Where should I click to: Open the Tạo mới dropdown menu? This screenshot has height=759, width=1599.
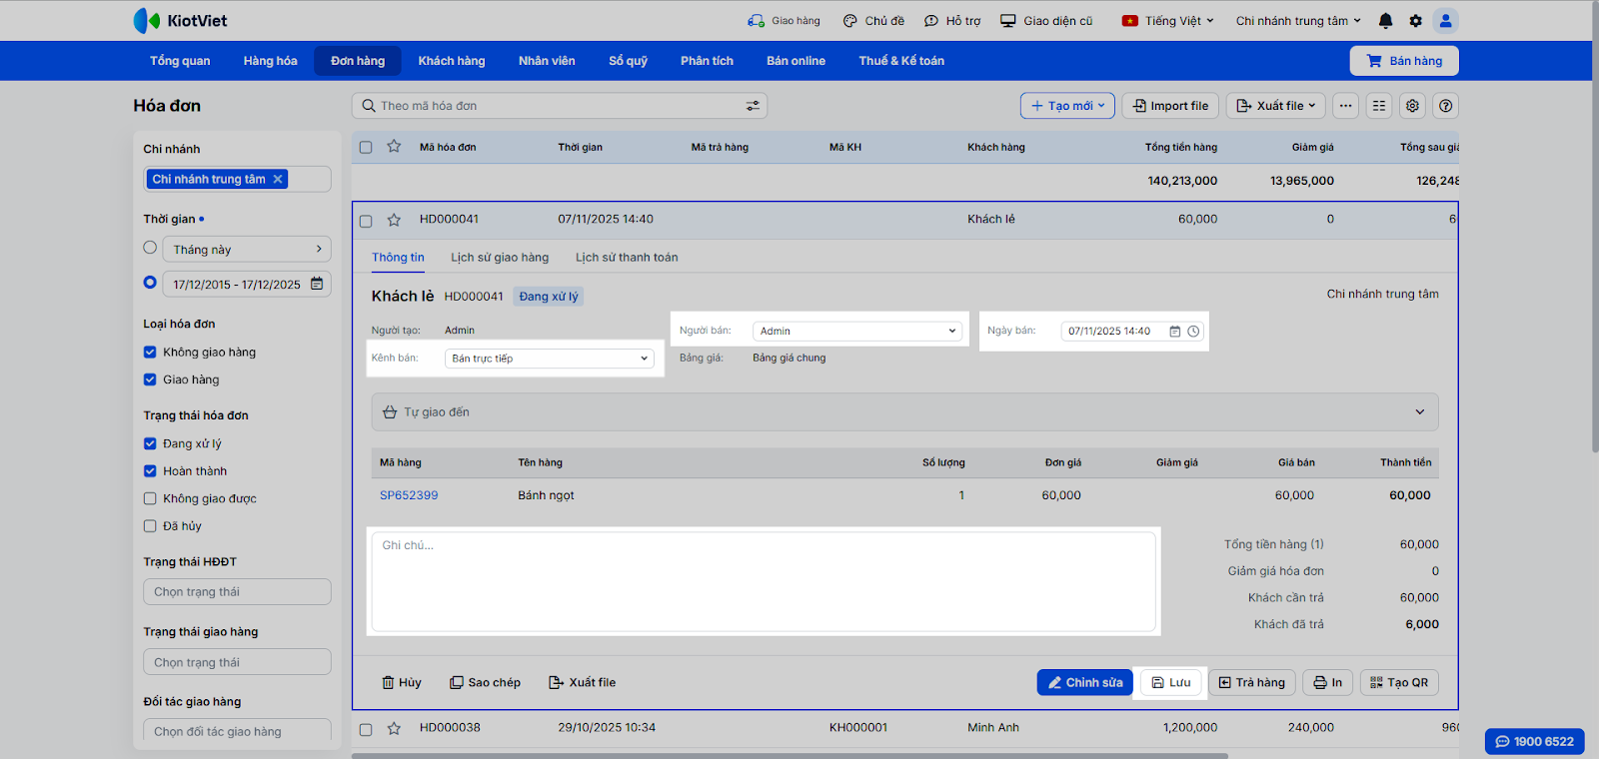[x=1067, y=106]
